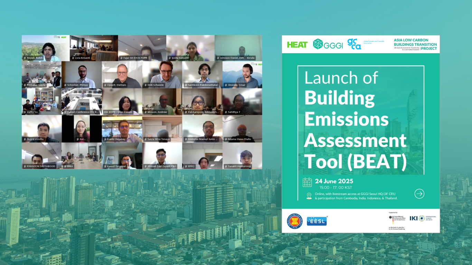
Task: Click muted mic icon beside Dirk Schwede
Action: tap(145, 85)
